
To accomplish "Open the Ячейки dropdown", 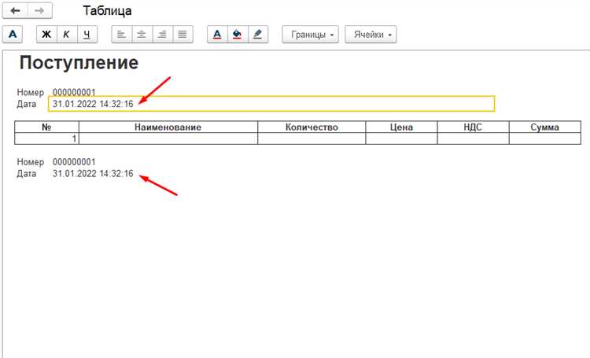I will 371,35.
